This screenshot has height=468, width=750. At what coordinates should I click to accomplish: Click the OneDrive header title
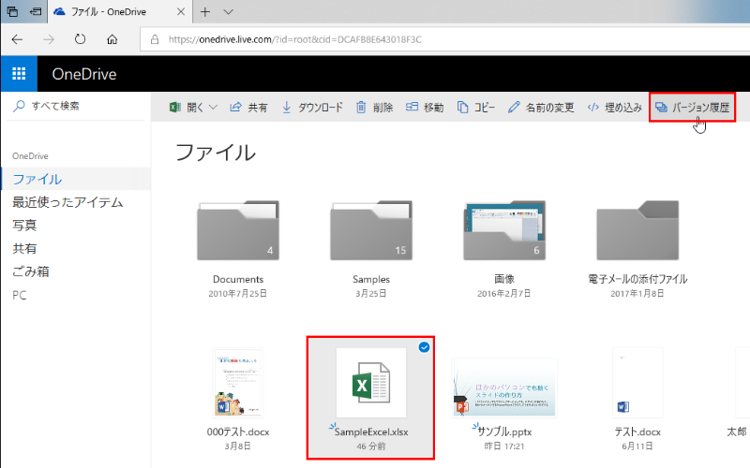pyautogui.click(x=83, y=74)
